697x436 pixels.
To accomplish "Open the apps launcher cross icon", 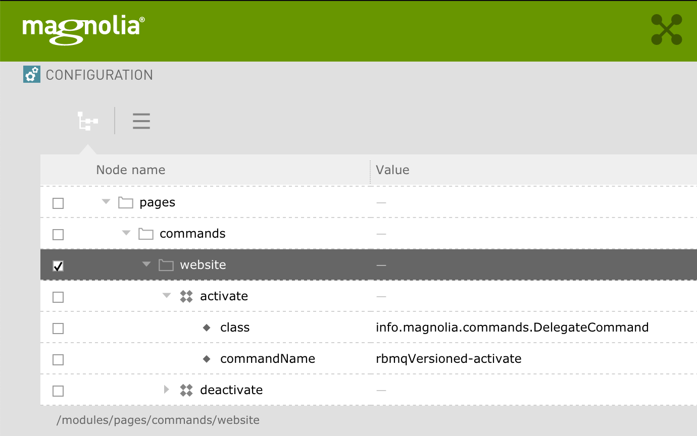I will [667, 29].
